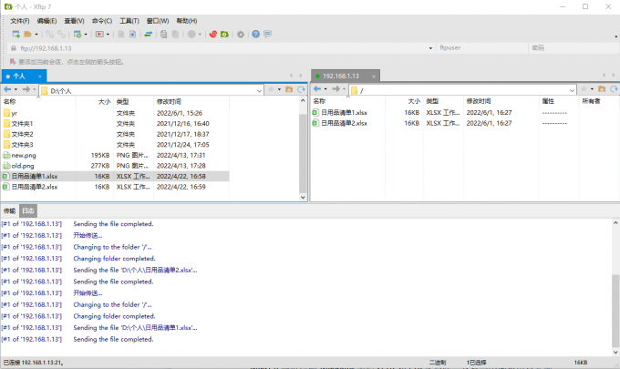This screenshot has height=369, width=620.
Task: Go back in local pane
Action: (7, 89)
